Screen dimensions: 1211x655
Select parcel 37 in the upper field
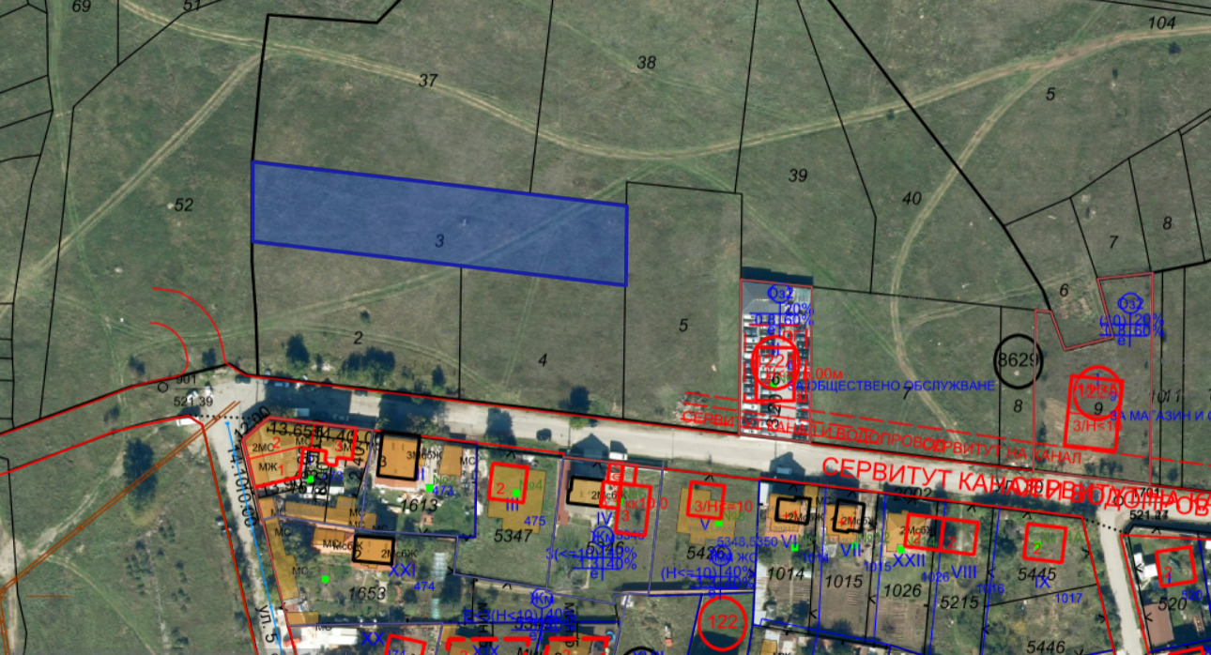tap(428, 82)
